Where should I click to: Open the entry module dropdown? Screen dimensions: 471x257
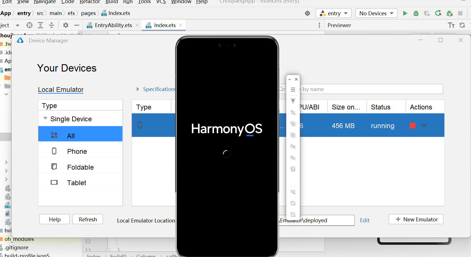point(334,13)
